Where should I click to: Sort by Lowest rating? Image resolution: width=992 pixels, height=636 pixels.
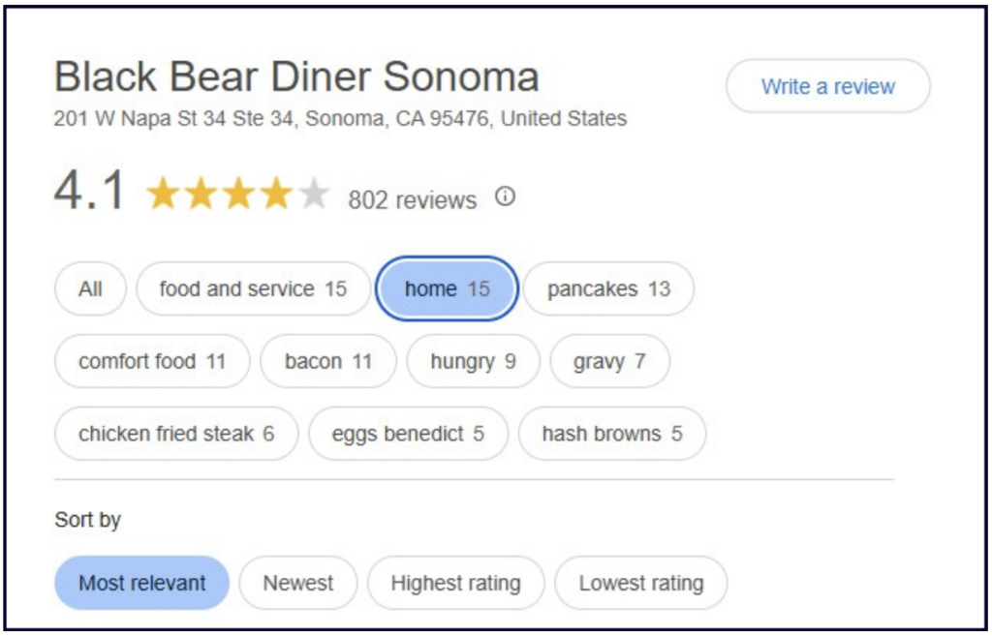[x=640, y=583]
